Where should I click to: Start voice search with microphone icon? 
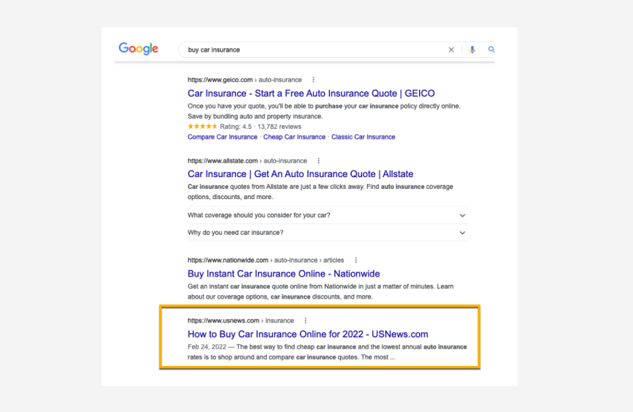point(472,49)
